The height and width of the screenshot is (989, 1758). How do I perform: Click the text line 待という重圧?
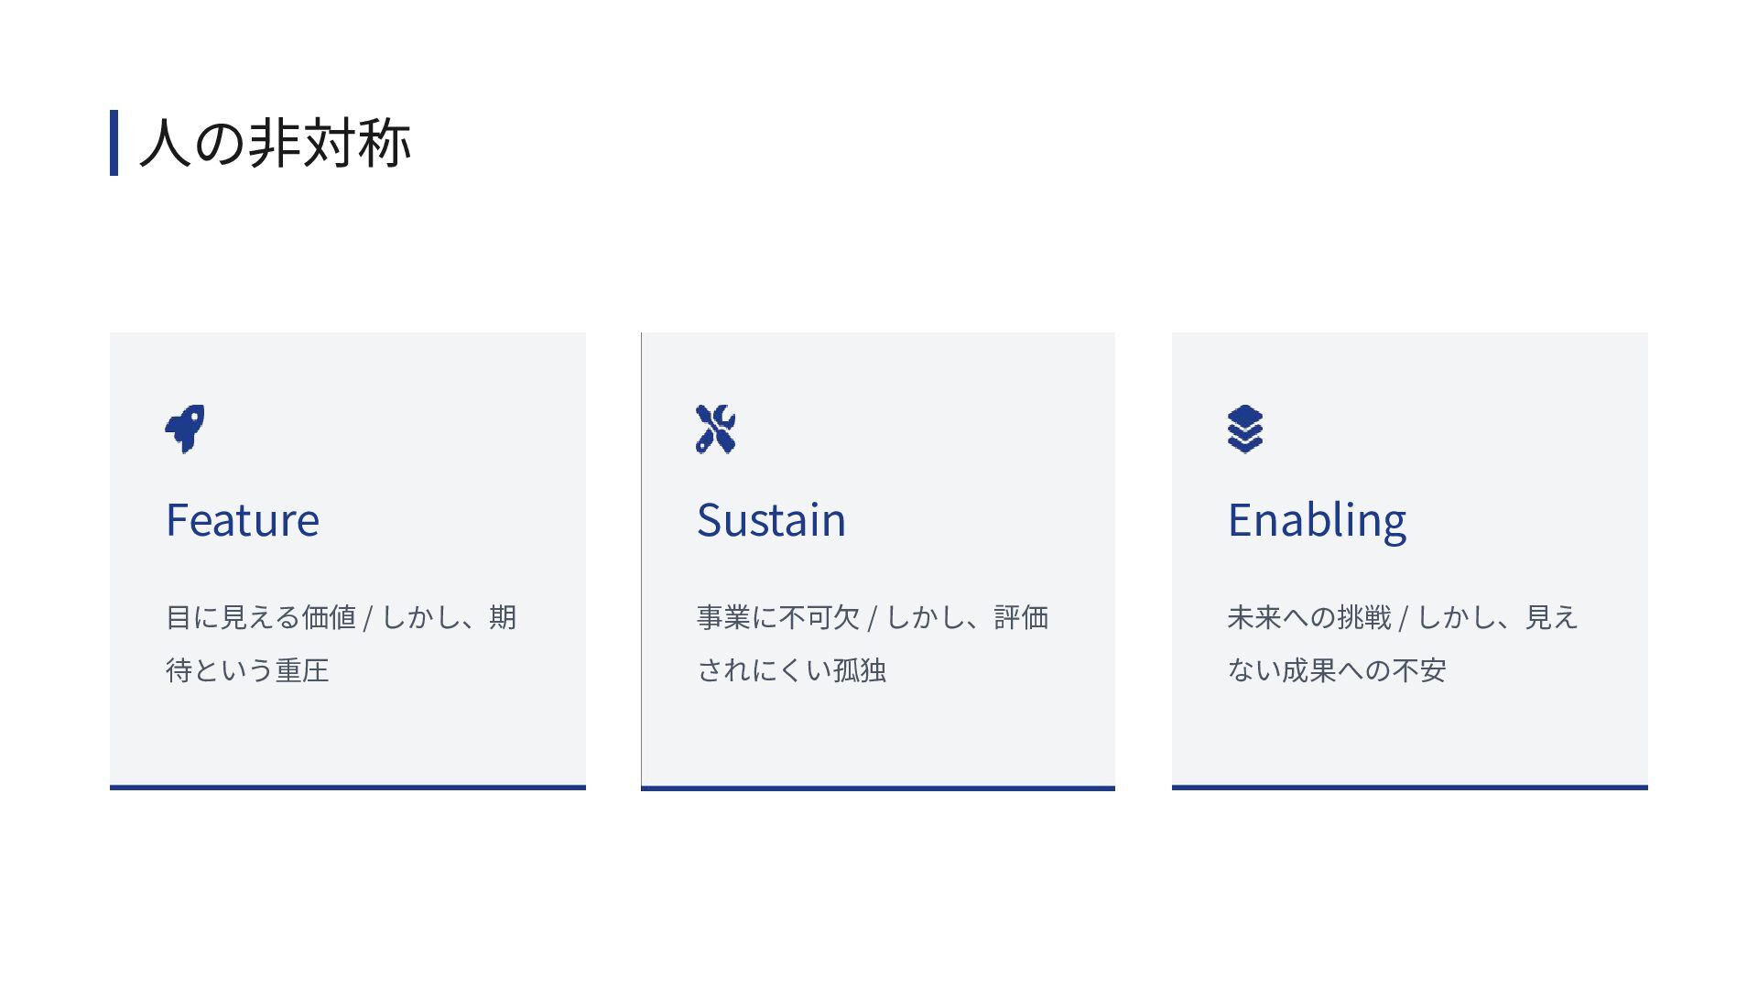coord(247,670)
